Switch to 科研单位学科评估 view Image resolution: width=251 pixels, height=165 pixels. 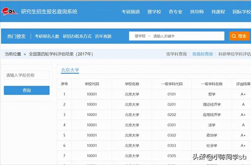click(235, 54)
